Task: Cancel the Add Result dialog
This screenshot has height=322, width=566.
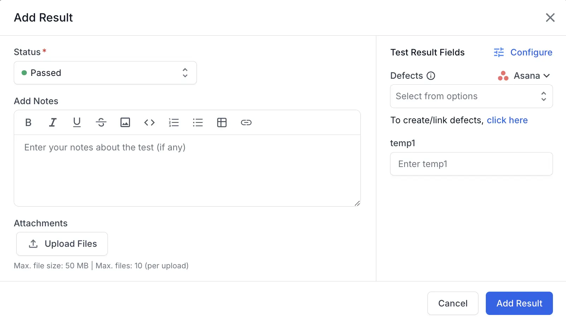Action: [453, 303]
